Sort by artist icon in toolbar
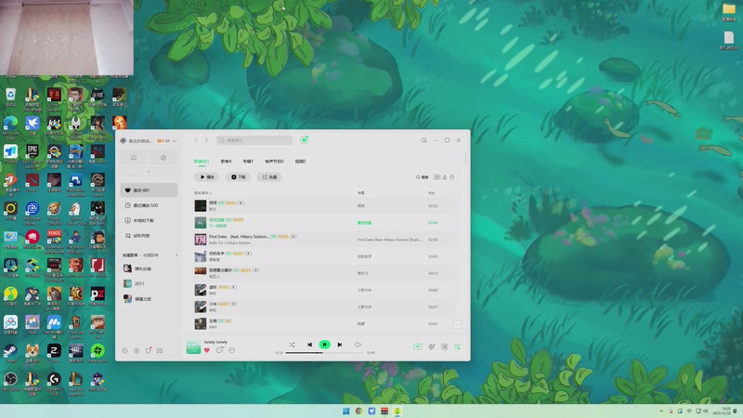The image size is (743, 418). tap(445, 177)
